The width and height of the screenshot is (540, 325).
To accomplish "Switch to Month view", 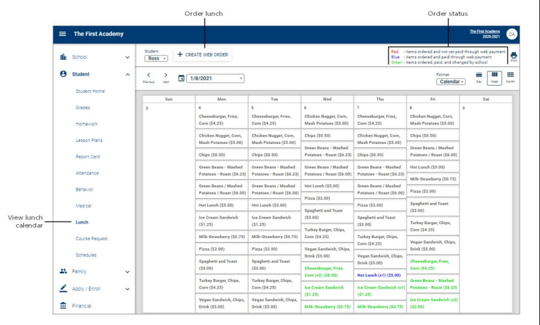I will click(x=511, y=78).
